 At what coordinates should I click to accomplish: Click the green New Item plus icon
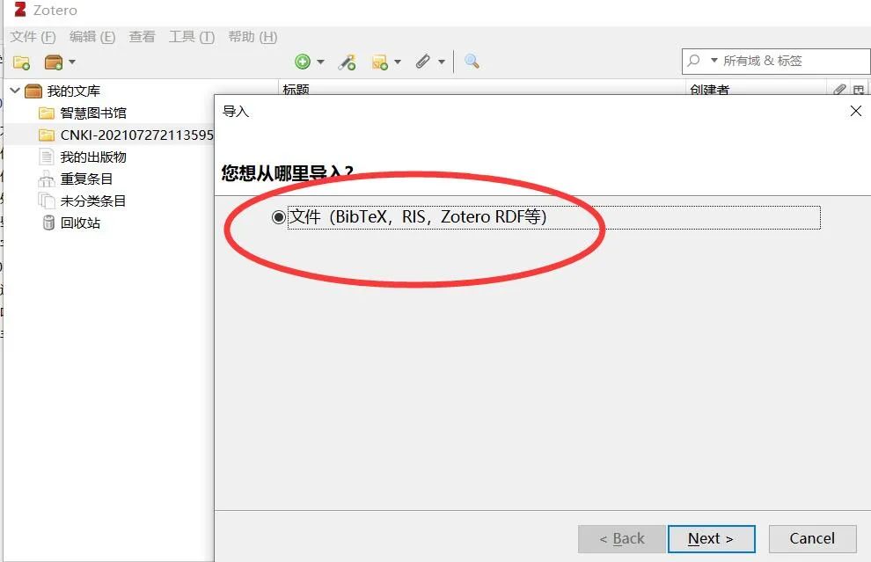click(303, 62)
